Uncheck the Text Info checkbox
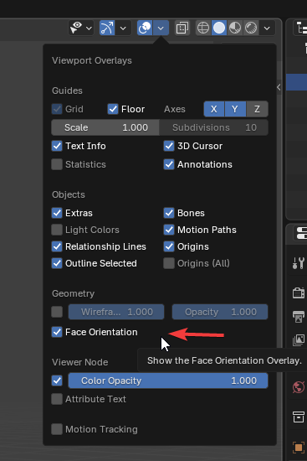The image size is (307, 461). pyautogui.click(x=57, y=146)
